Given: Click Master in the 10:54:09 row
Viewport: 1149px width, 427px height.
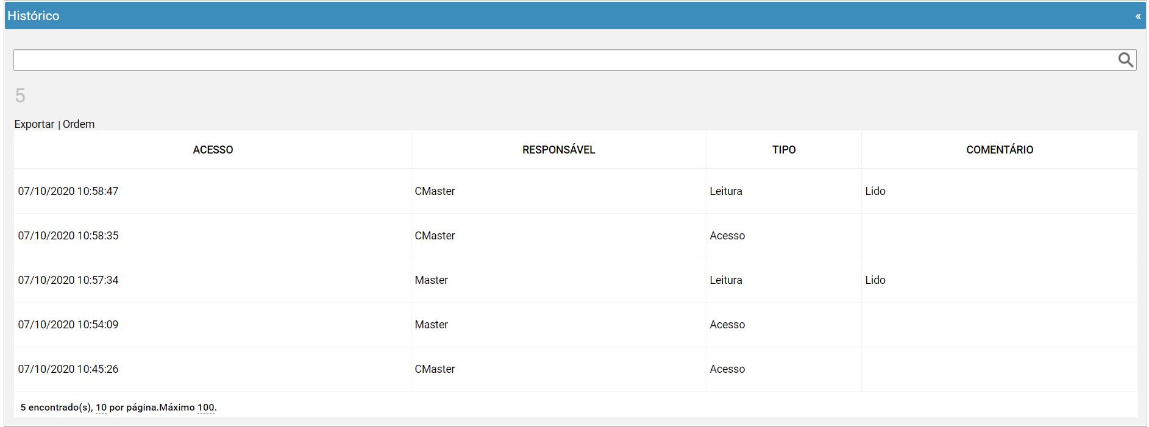Looking at the screenshot, I should pos(431,325).
